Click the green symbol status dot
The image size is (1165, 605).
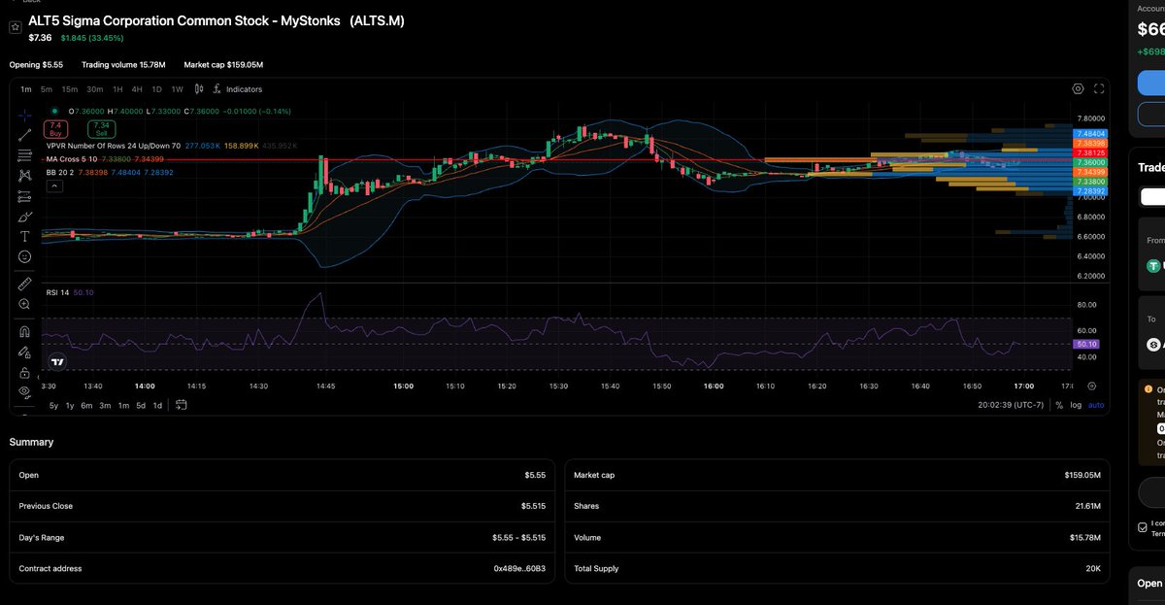click(x=55, y=111)
